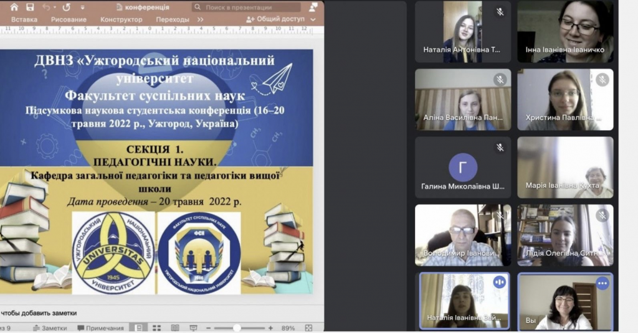
Task: Switch to Reading view
Action: [175, 328]
